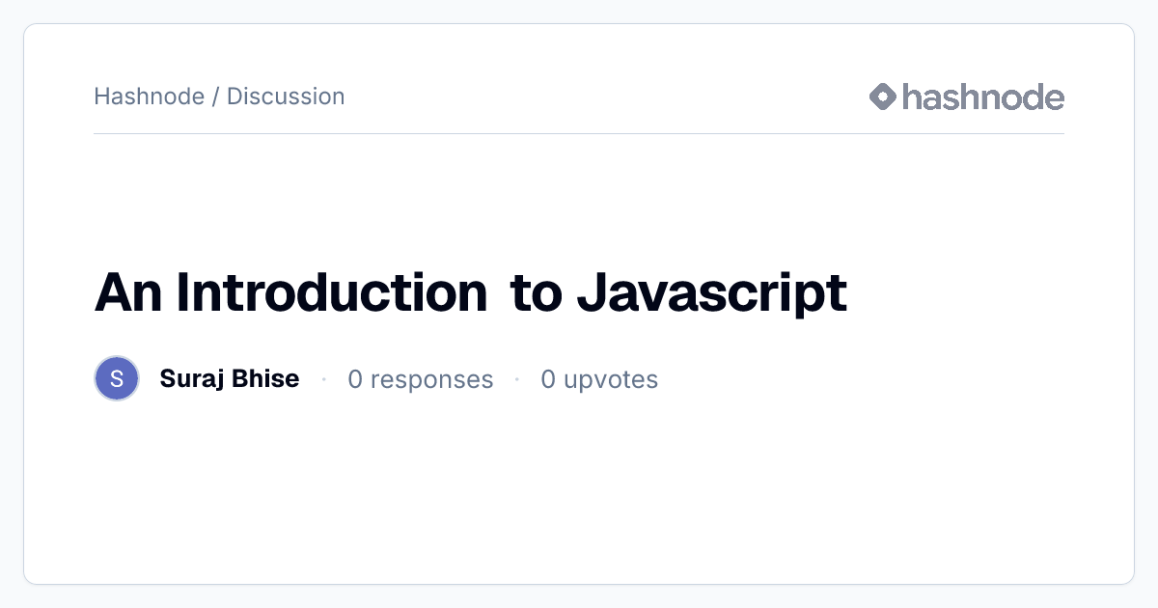Click the Hashnode diamond logo icon
Viewport: 1158px width, 608px height.
click(883, 97)
